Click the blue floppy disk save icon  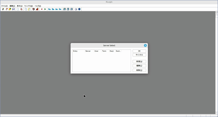coord(13,9)
